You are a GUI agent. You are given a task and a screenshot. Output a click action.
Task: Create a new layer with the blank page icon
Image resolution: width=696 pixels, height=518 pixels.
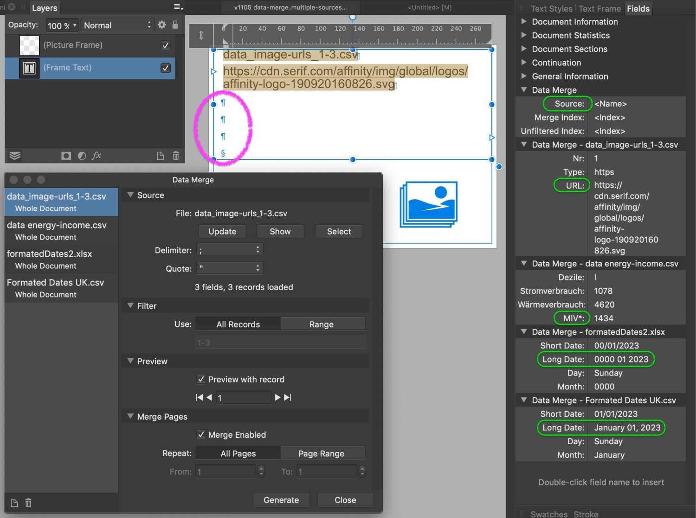coord(161,155)
